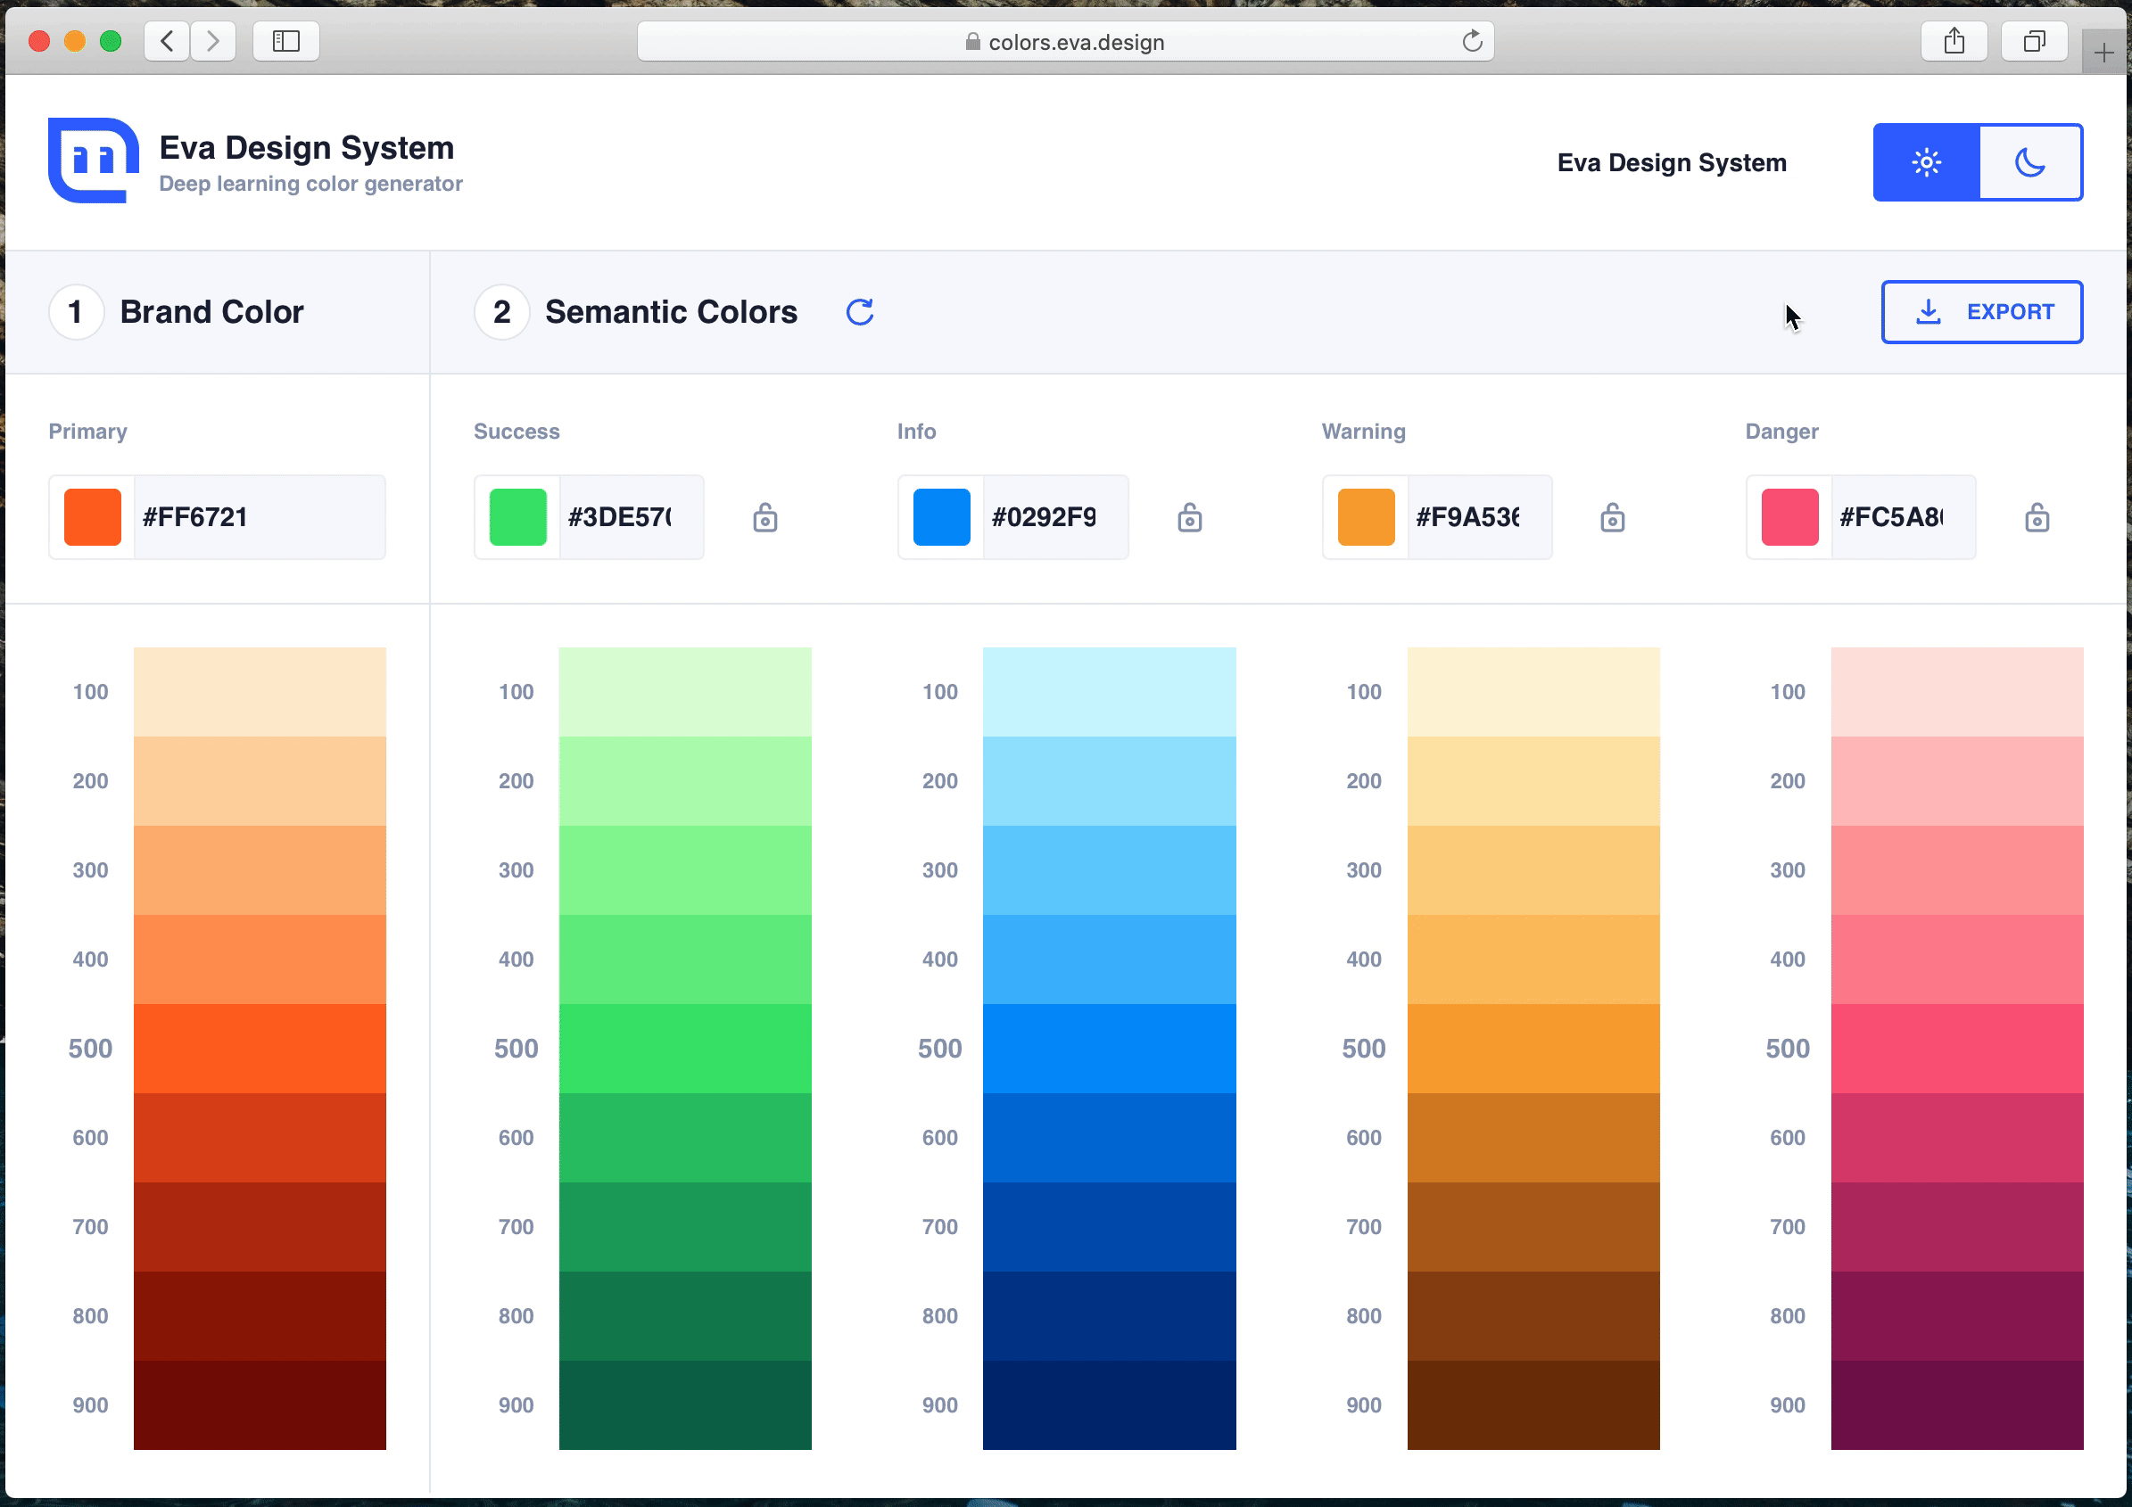Lock the Warning color
Viewport: 2132px width, 1507px height.
coord(1613,517)
